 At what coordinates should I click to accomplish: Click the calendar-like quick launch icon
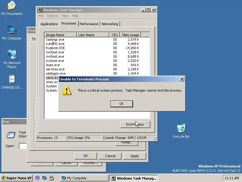51,178
